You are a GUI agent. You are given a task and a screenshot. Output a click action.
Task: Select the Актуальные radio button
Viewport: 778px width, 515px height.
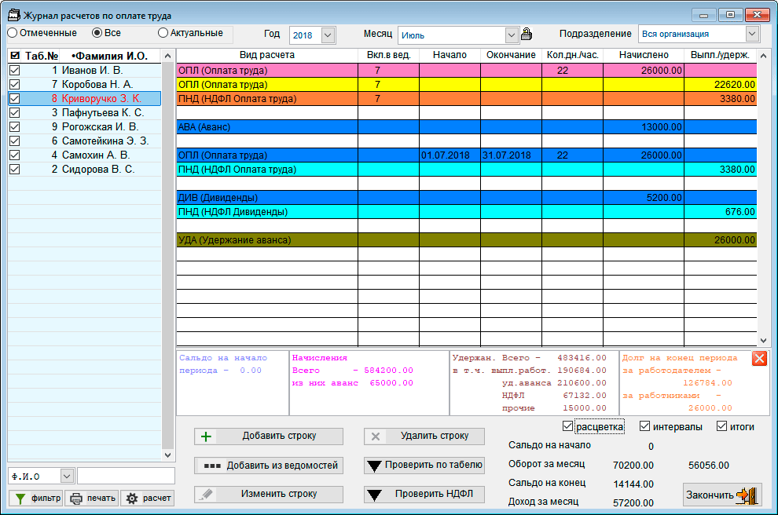pyautogui.click(x=163, y=33)
